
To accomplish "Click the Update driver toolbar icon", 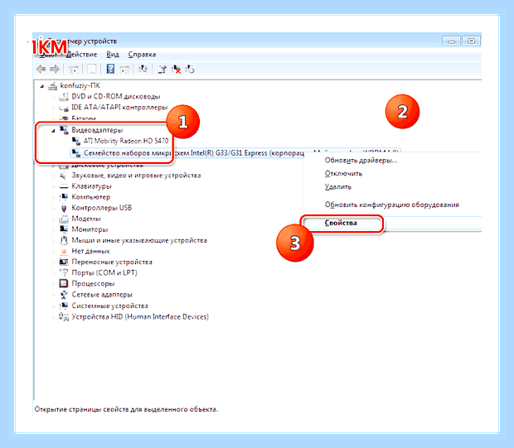I will coord(162,69).
